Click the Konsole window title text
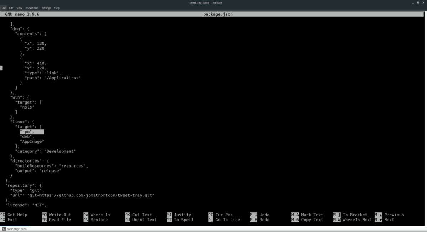Screen dimensions: 427x232 pyautogui.click(x=206, y=3)
